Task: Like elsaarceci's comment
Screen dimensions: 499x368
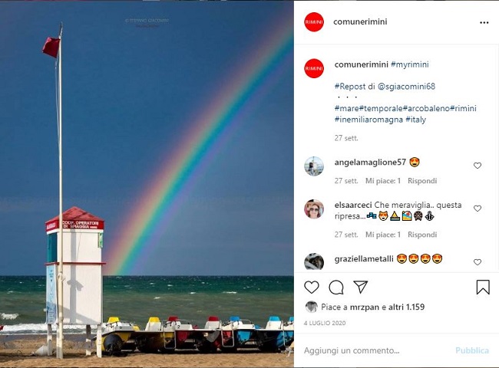Action: (477, 209)
